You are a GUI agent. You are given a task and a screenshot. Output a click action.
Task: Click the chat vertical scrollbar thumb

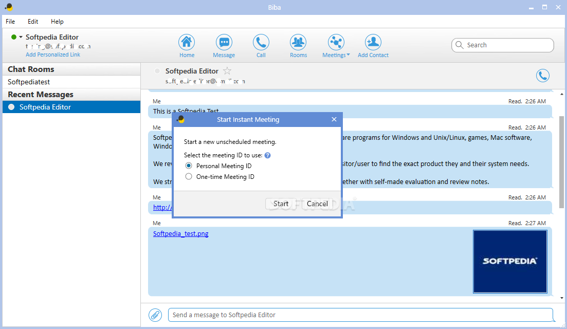pyautogui.click(x=561, y=162)
